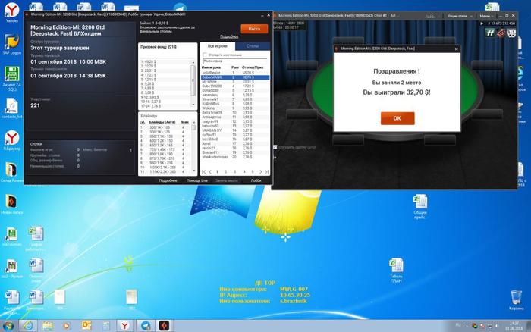This screenshot has width=531, height=332.
Task: Click the Windows Start button
Action: pos(8,326)
